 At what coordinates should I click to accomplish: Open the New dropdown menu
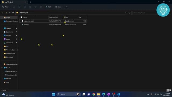(6, 7)
